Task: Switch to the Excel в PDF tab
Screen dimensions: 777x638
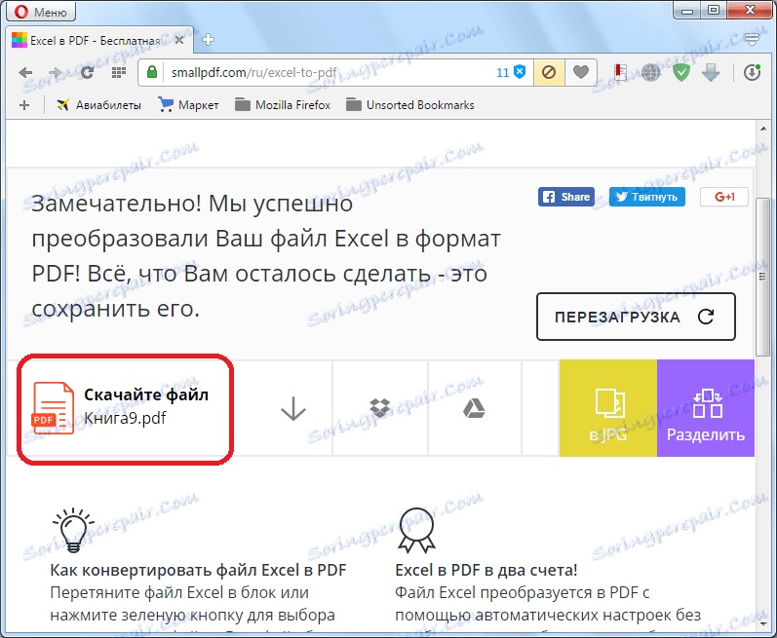Action: point(95,41)
